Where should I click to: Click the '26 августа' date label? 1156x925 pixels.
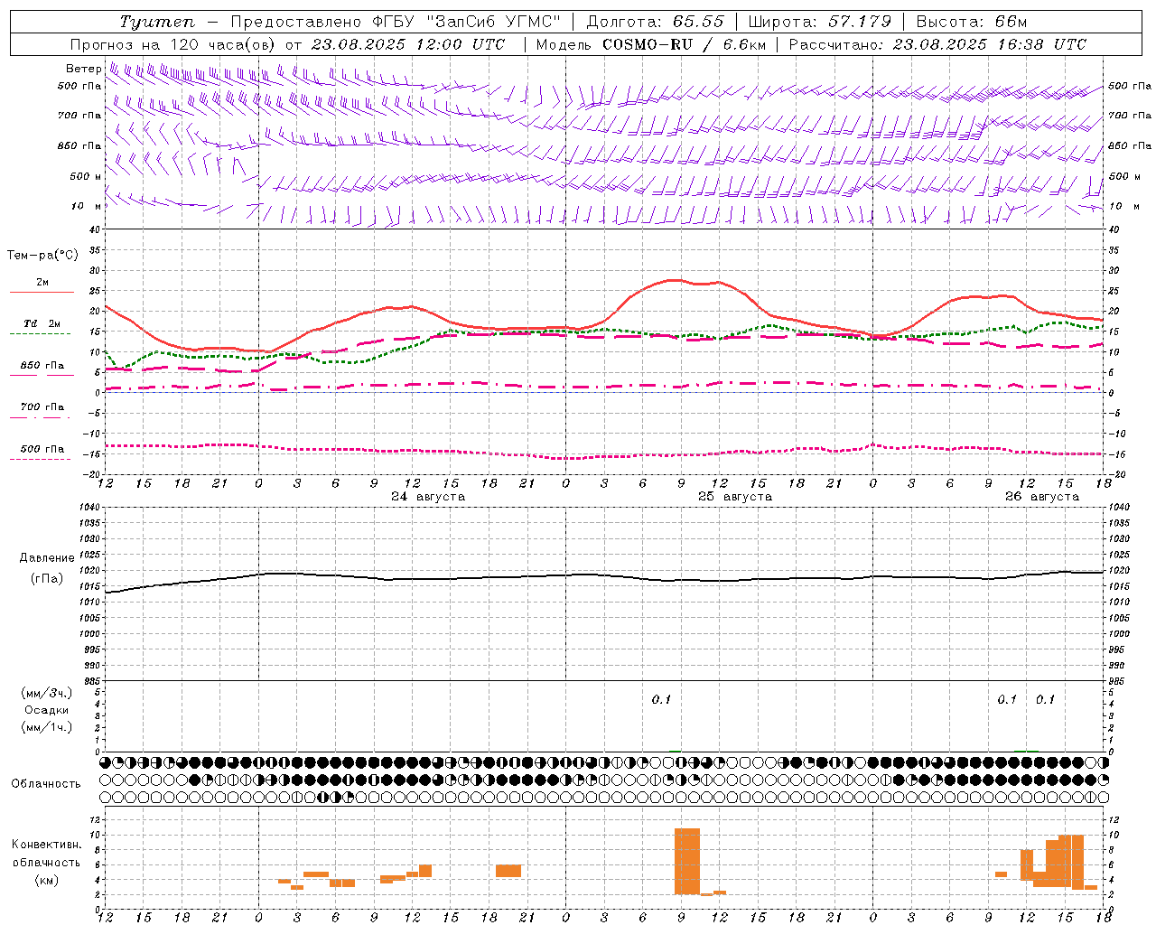[x=1042, y=497]
